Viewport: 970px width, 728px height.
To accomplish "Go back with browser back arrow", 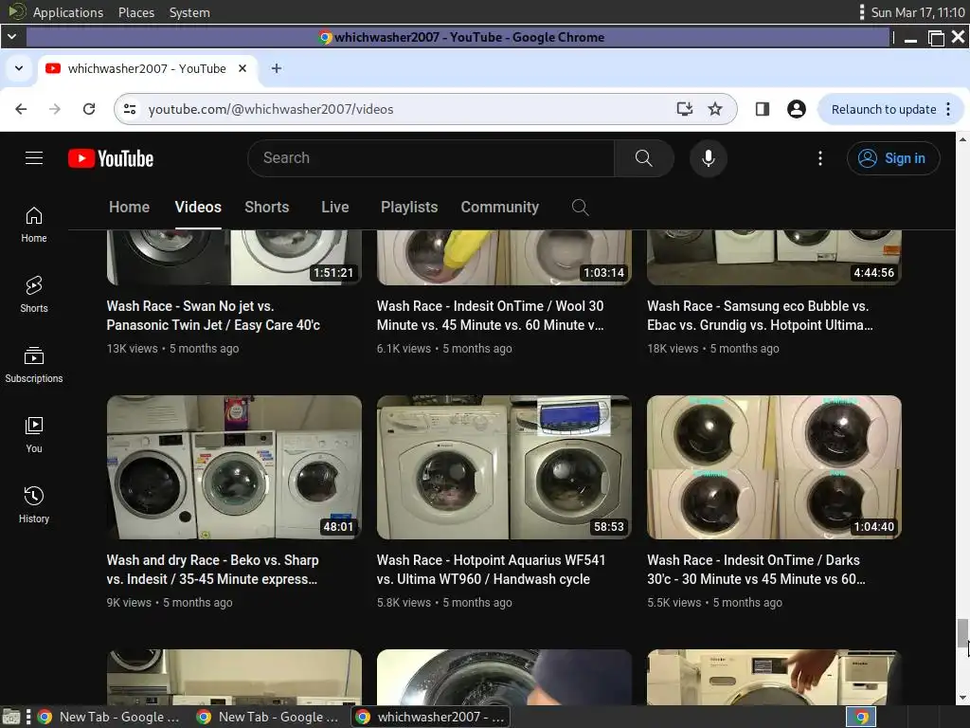I will pyautogui.click(x=21, y=109).
